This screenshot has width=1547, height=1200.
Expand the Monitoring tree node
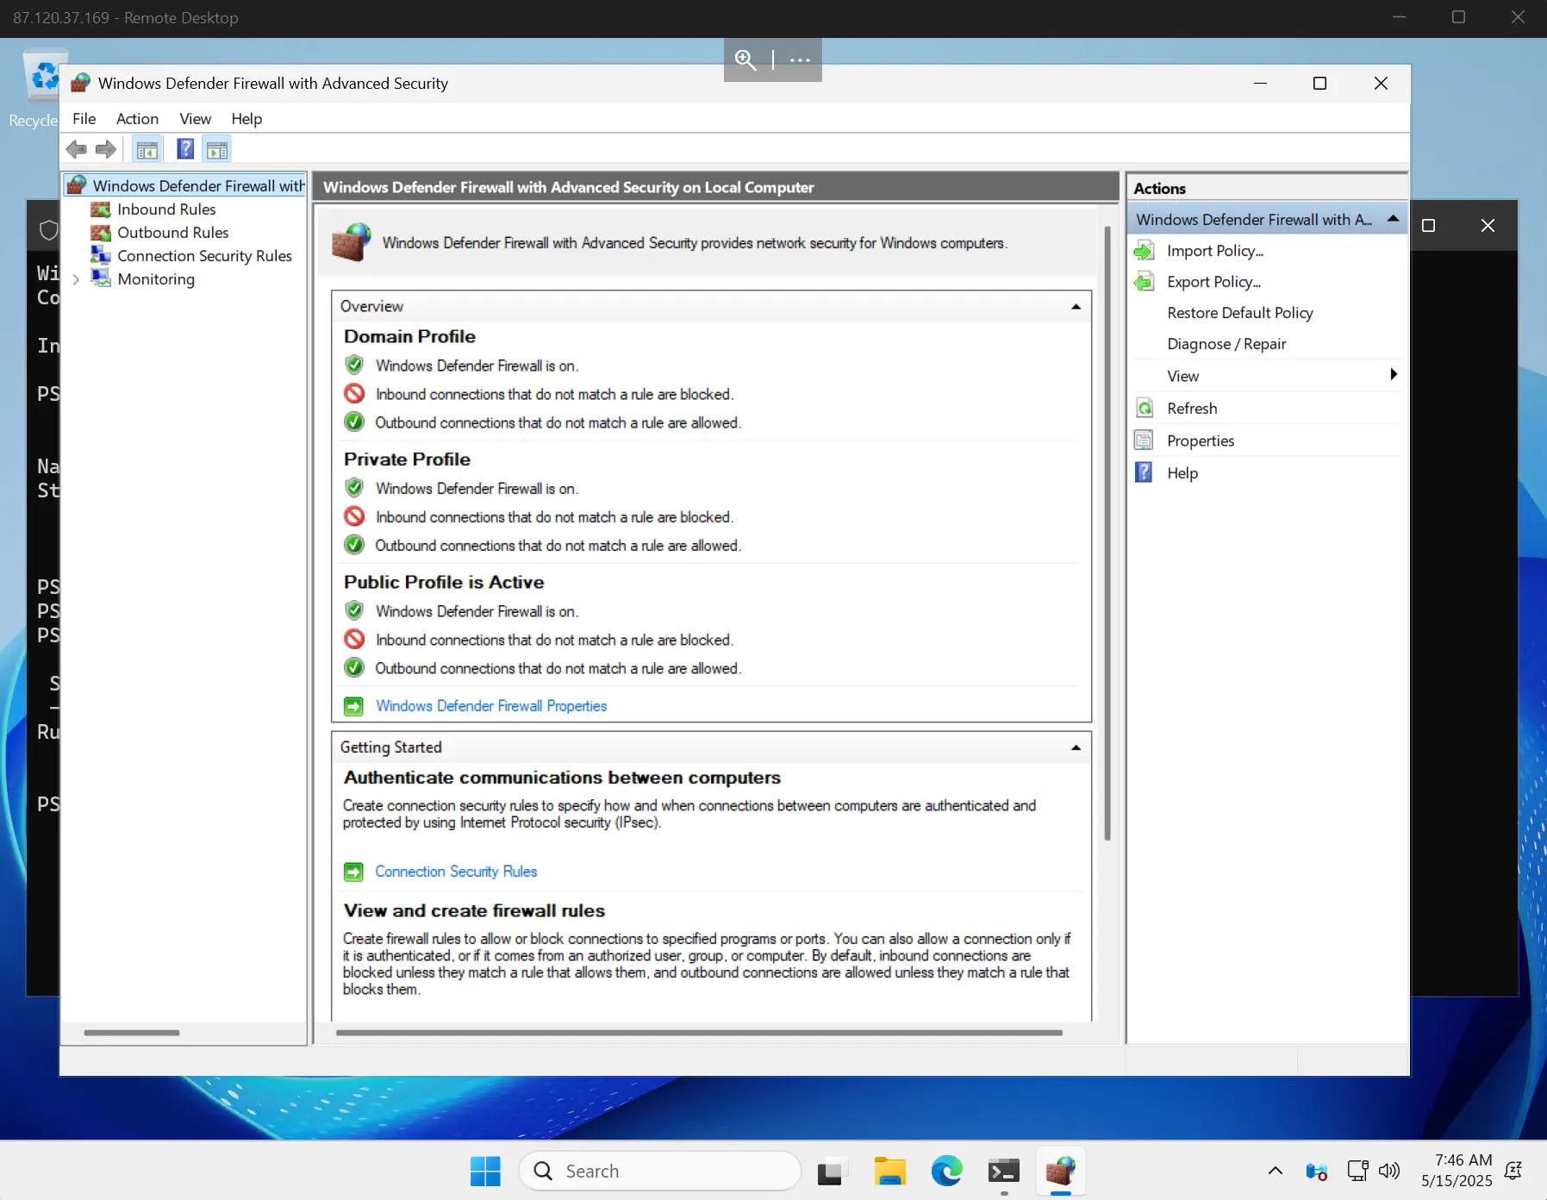click(76, 279)
